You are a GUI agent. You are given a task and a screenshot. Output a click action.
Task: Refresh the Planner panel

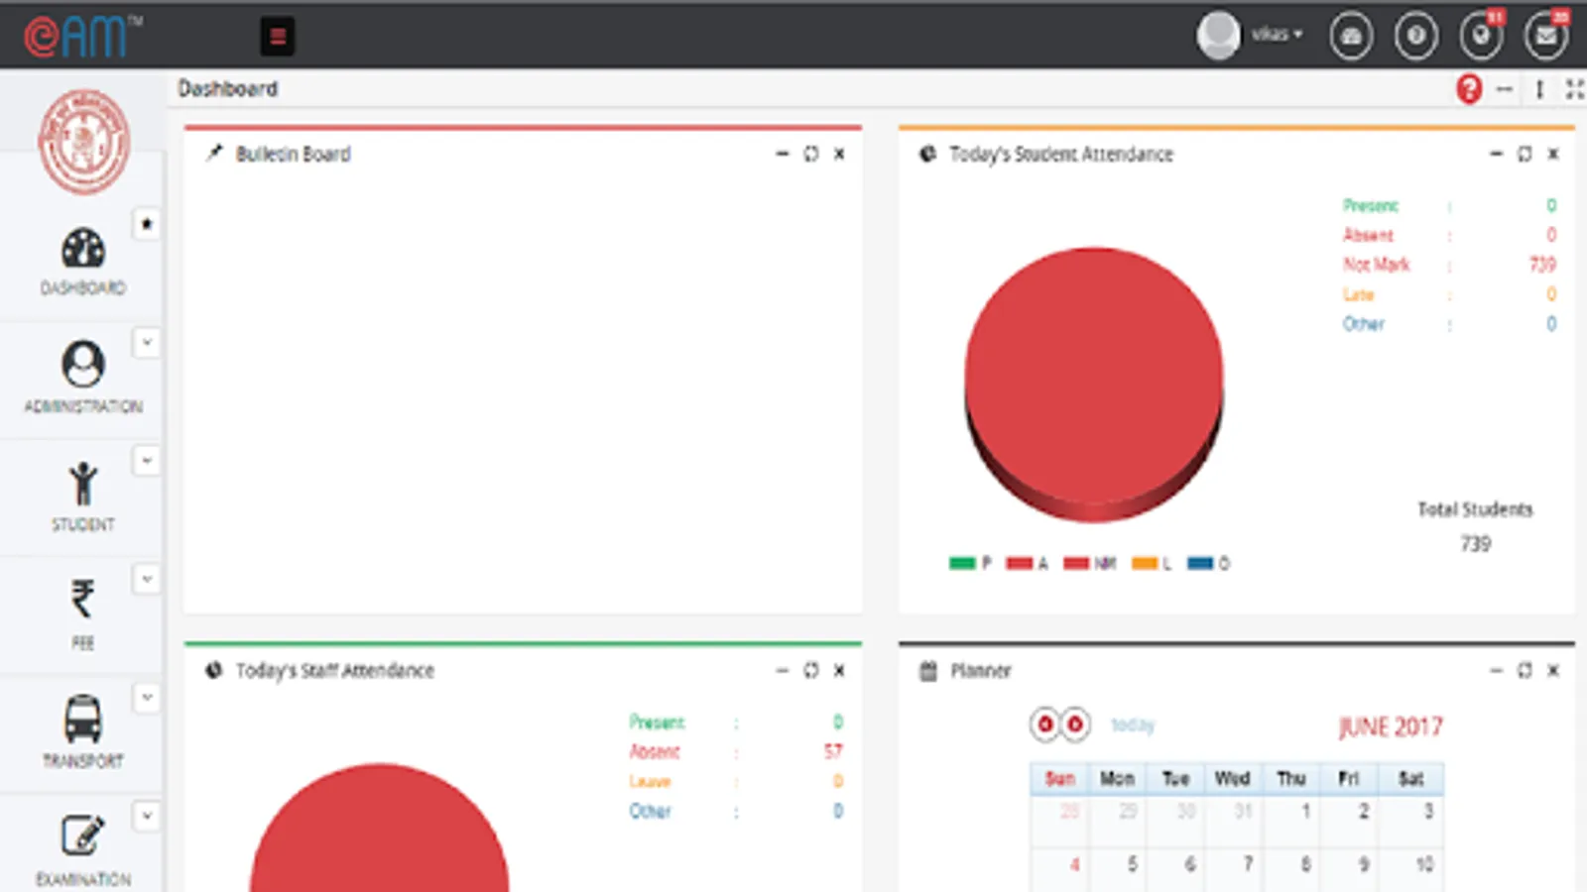(1525, 670)
